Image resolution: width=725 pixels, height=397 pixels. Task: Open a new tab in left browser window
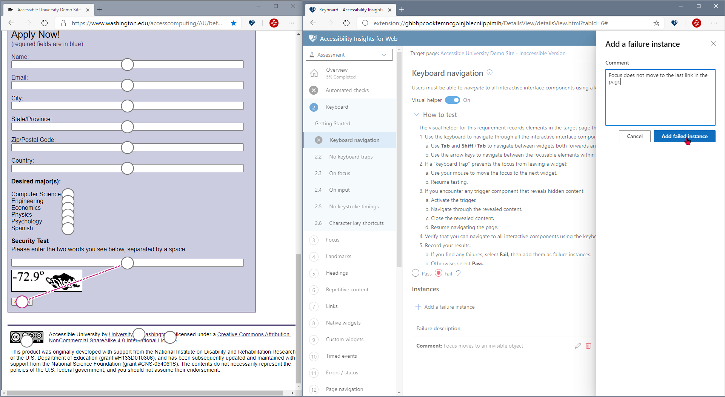[x=100, y=9]
